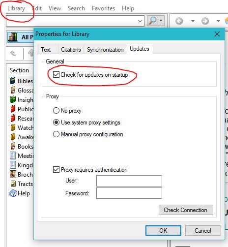The height and width of the screenshot is (247, 228).
Task: Open the Kingdom Ministry section icon
Action: [x=13, y=165]
